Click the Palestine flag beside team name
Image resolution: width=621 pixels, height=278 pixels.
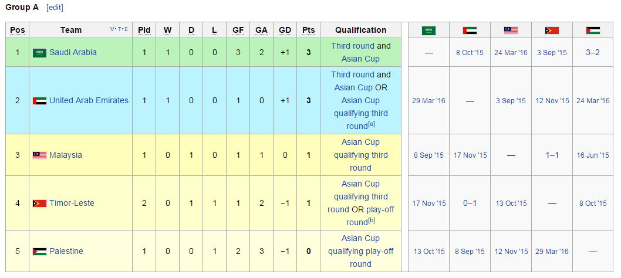coord(39,252)
